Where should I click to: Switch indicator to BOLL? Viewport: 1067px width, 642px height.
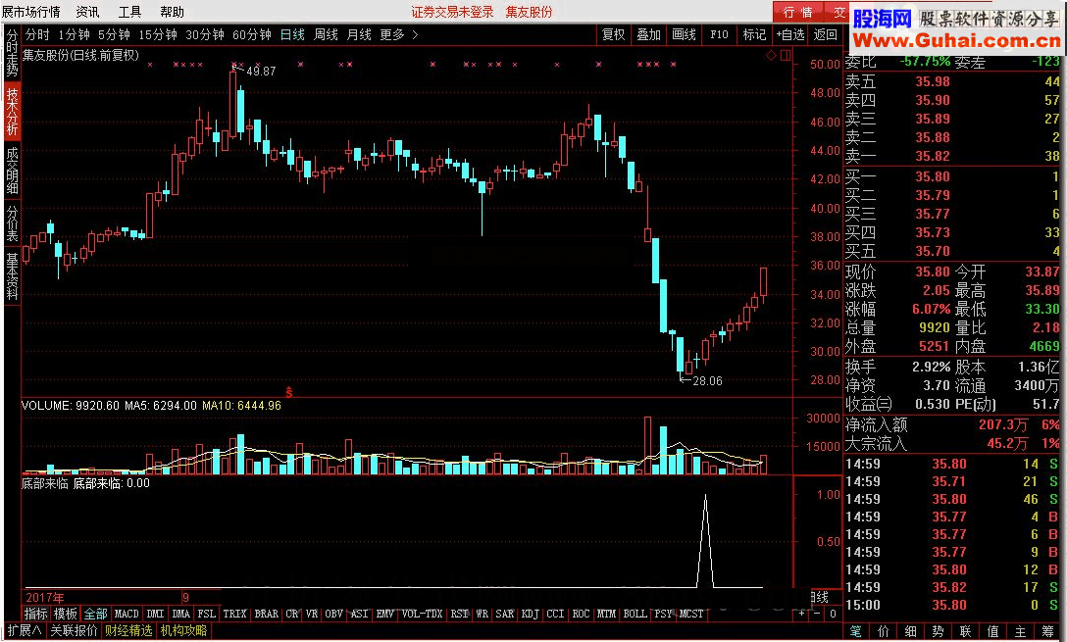[x=635, y=614]
